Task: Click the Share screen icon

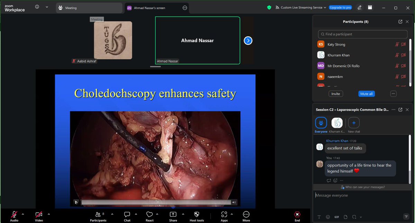Action: (x=173, y=214)
